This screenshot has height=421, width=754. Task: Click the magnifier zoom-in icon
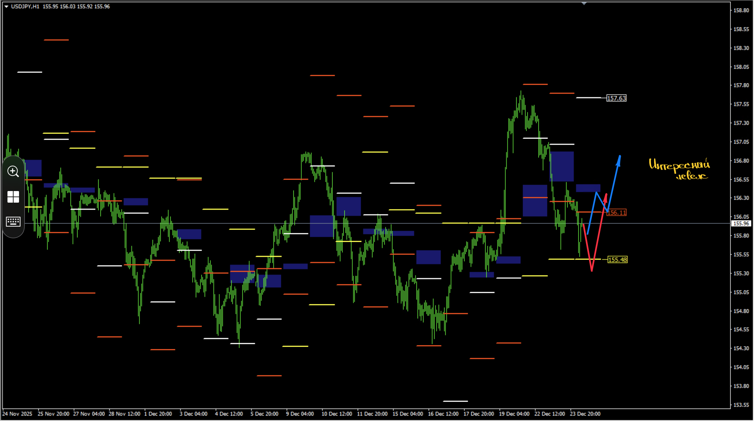click(13, 171)
